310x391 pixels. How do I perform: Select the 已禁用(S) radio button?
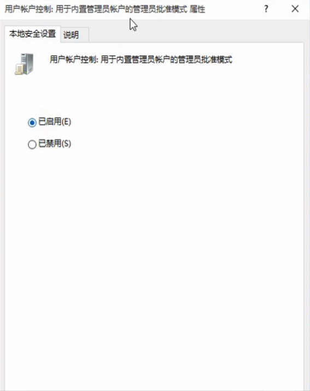[32, 144]
